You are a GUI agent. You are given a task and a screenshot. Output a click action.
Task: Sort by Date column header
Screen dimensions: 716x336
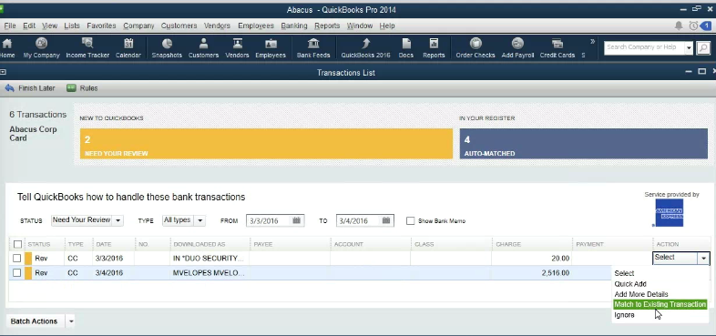click(114, 244)
